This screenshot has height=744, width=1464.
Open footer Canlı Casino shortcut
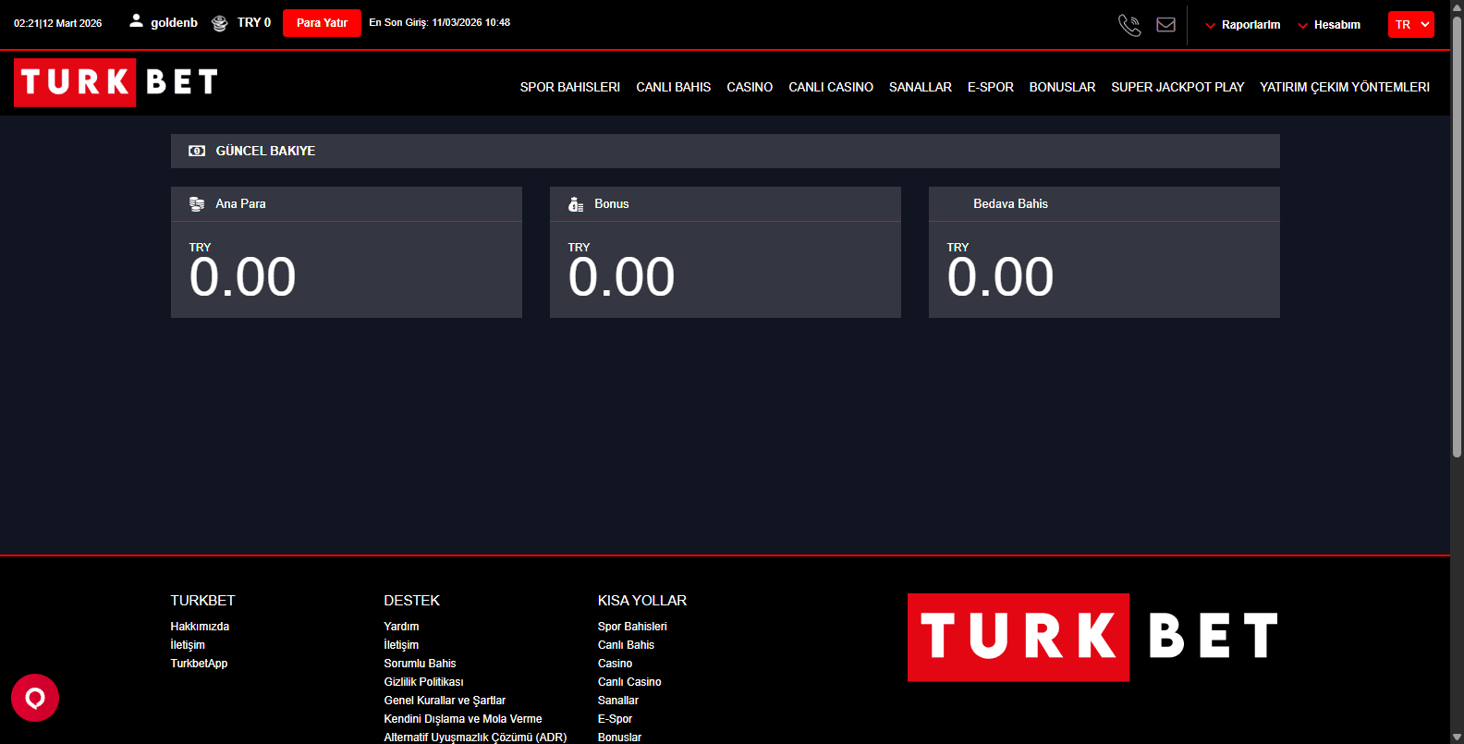pos(629,682)
